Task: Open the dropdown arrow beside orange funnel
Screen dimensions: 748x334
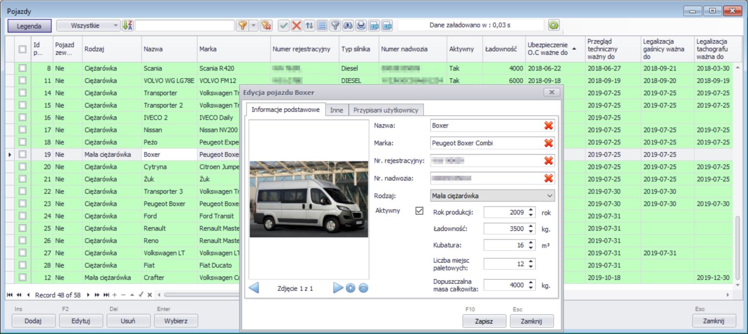Action: click(x=254, y=26)
